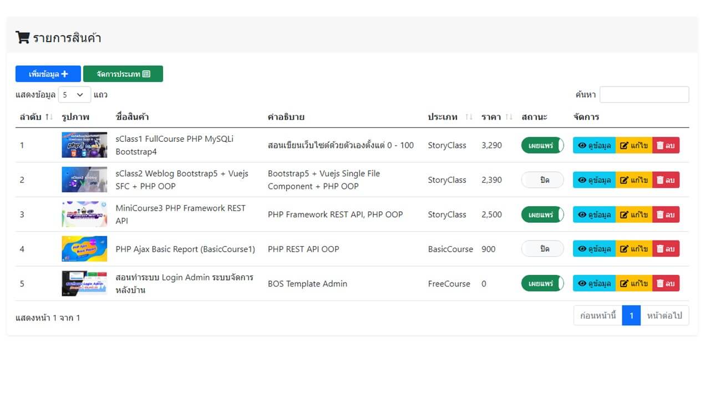Click description PHP REST API OOP
Image resolution: width=710 pixels, height=399 pixels.
click(x=303, y=249)
